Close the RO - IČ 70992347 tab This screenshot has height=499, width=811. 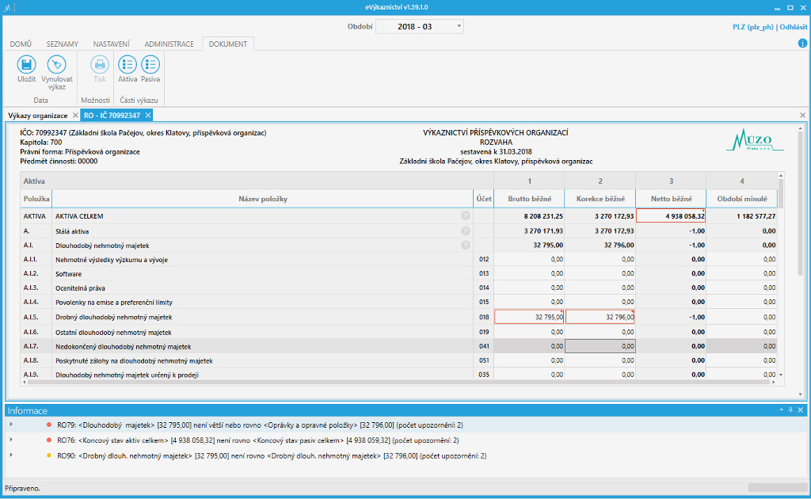147,116
